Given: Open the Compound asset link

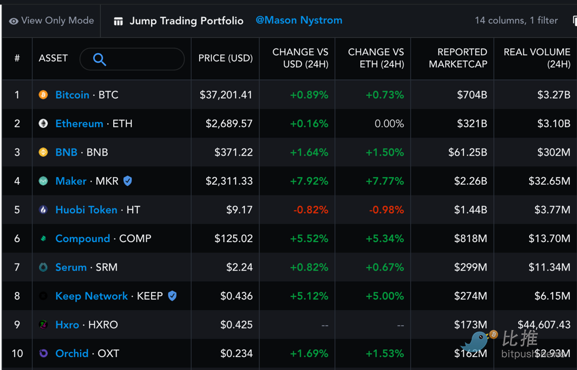Looking at the screenshot, I should [x=82, y=239].
